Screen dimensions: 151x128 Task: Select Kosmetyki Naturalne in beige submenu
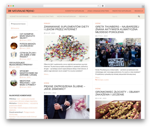pos(19,16)
